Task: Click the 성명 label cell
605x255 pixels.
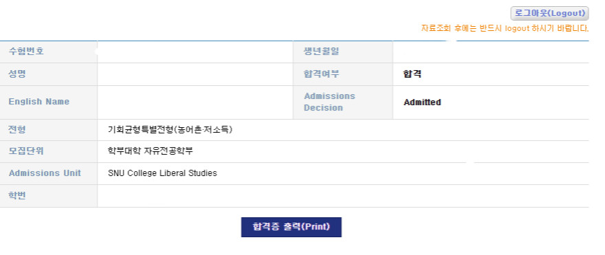Action: click(49, 74)
